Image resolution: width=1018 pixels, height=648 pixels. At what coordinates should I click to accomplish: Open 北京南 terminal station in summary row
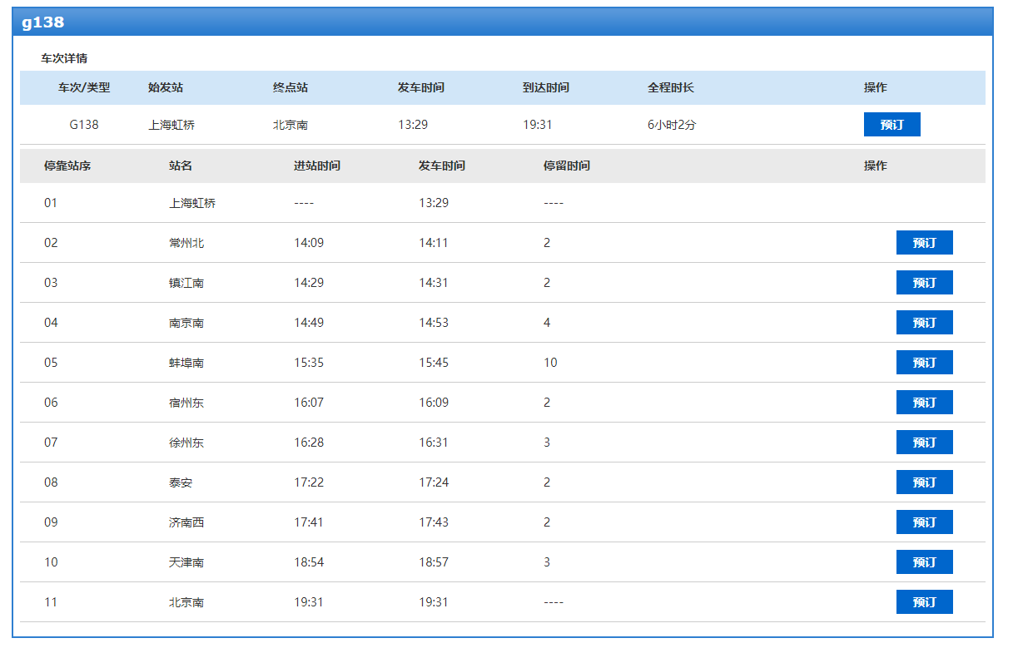point(291,125)
